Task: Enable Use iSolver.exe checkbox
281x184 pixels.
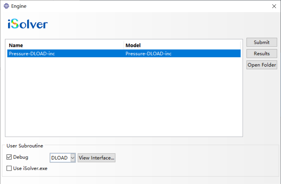Action: (x=9, y=168)
